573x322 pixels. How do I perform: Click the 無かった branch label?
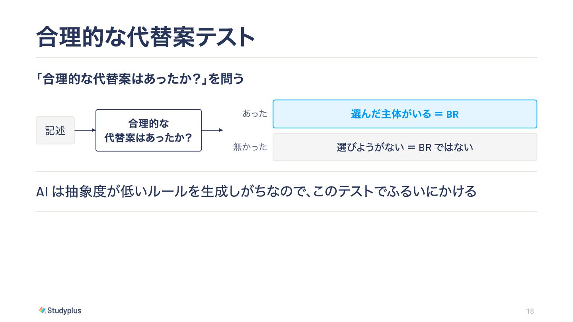point(250,147)
